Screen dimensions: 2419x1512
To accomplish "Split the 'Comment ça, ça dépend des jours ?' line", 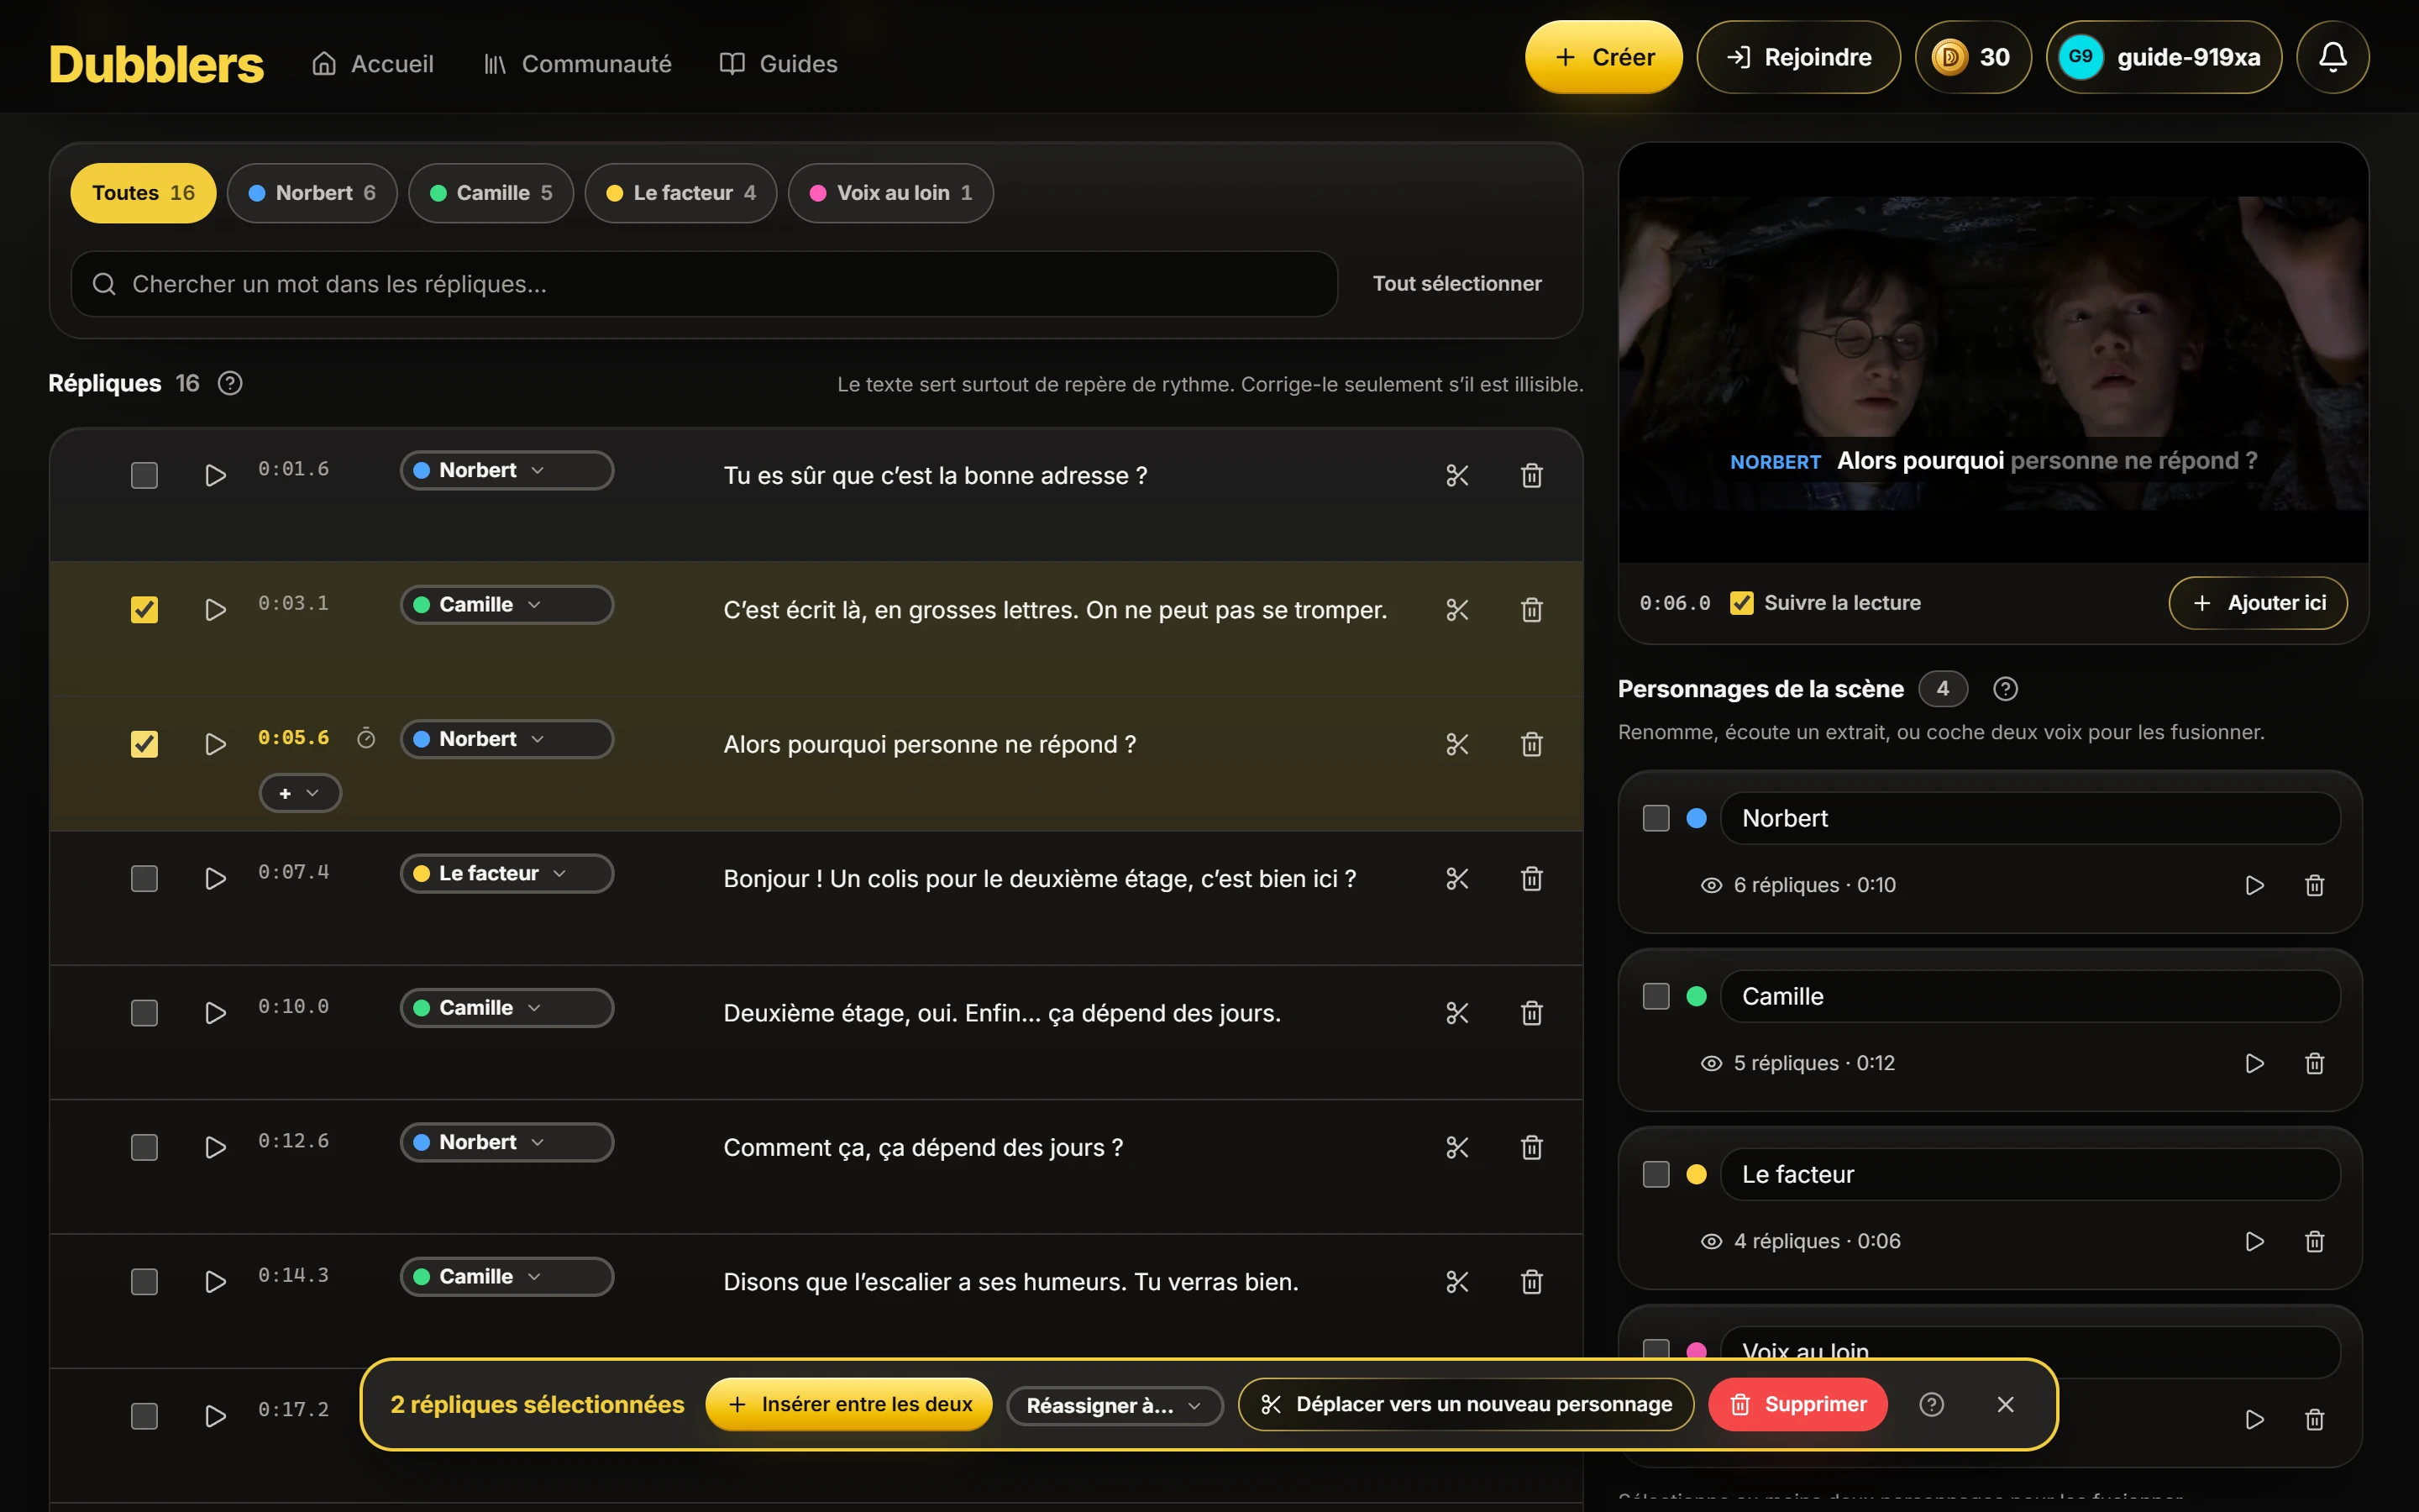I will 1456,1147.
